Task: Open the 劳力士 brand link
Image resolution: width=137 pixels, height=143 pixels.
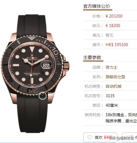Action: [112, 67]
